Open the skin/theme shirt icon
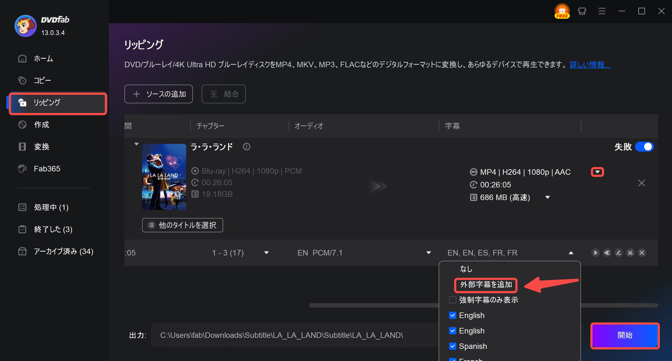The height and width of the screenshot is (361, 672). (582, 11)
